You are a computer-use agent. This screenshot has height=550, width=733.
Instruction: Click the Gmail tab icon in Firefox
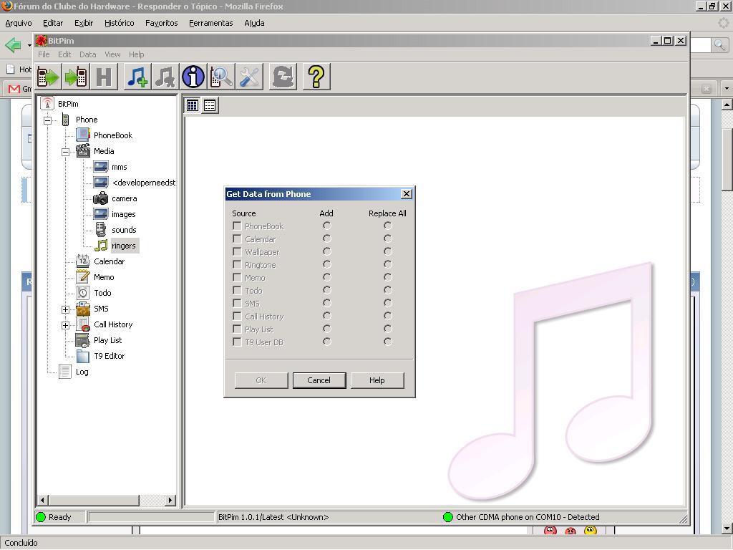(x=14, y=88)
